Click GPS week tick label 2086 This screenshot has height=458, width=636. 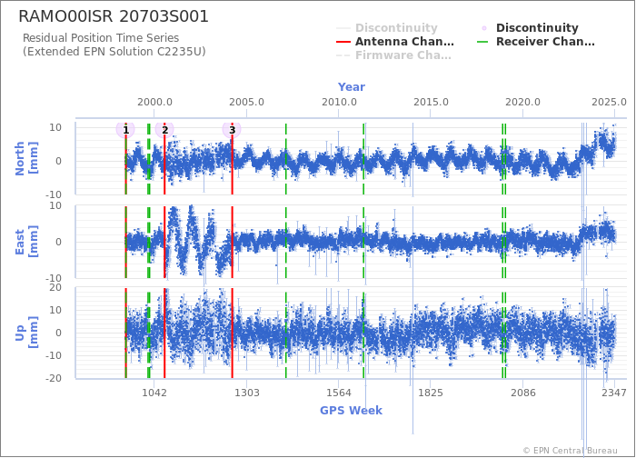[522, 393]
